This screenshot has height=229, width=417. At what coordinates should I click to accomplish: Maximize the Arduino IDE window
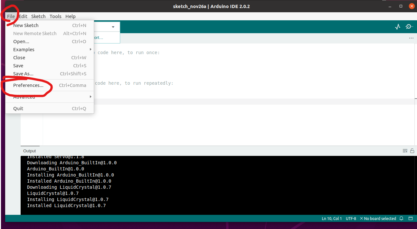pyautogui.click(x=401, y=6)
